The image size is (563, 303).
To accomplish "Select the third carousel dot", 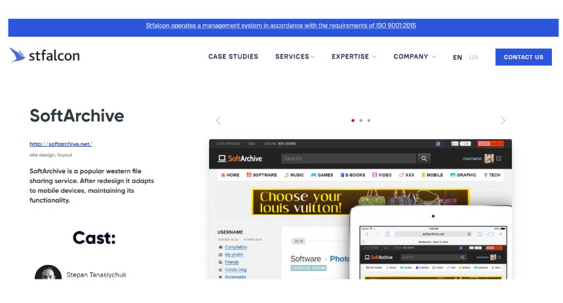I will tap(368, 121).
